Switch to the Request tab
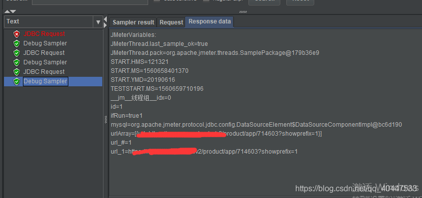This screenshot has width=422, height=198. tap(171, 22)
